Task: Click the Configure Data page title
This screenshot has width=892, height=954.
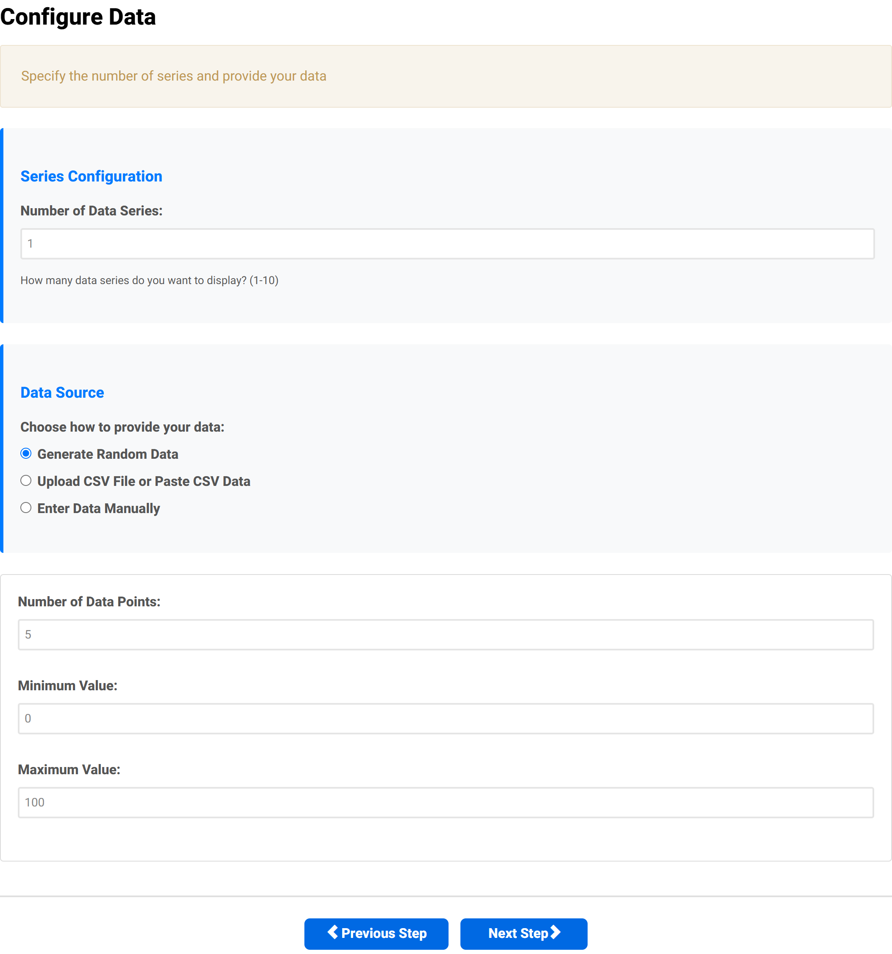Action: click(78, 17)
